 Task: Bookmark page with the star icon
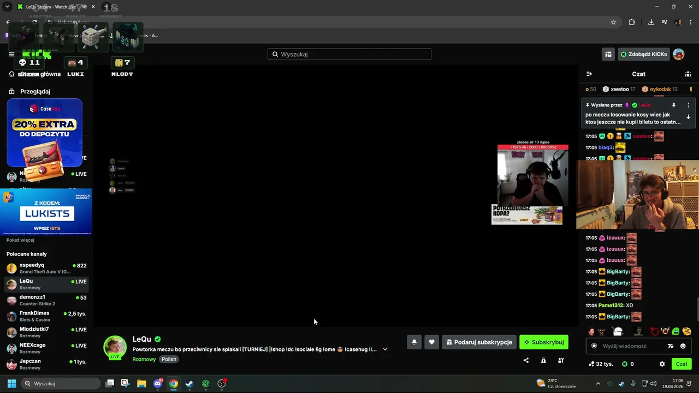click(x=613, y=22)
